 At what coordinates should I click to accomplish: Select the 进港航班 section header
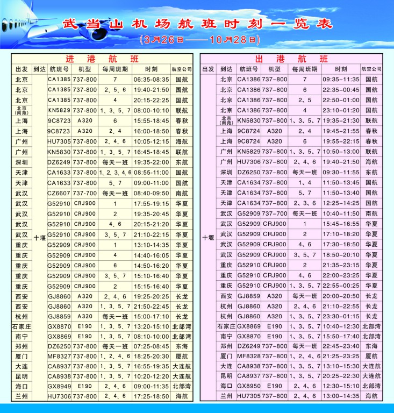101,59
